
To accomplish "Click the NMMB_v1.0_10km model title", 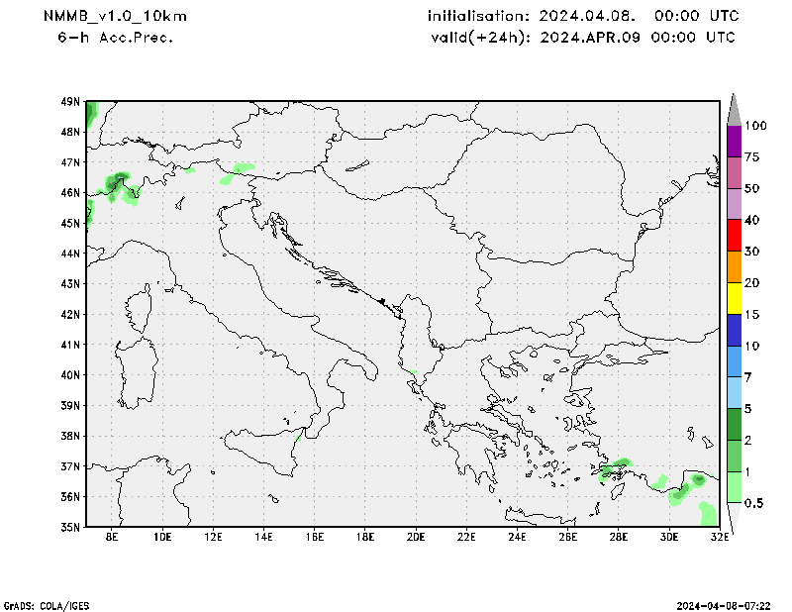I will click(115, 17).
